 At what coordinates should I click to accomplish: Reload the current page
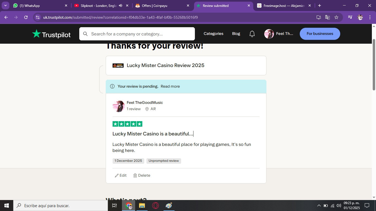pos(26,17)
